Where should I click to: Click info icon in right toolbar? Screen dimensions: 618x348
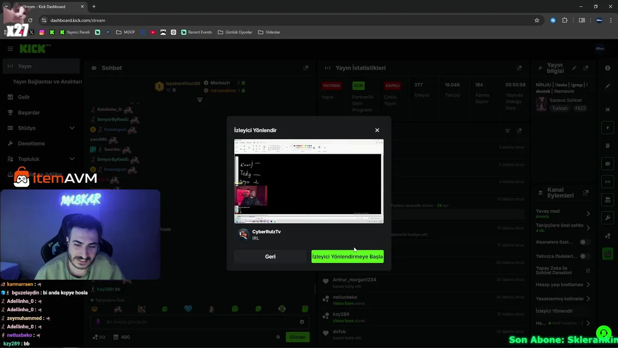tap(608, 68)
